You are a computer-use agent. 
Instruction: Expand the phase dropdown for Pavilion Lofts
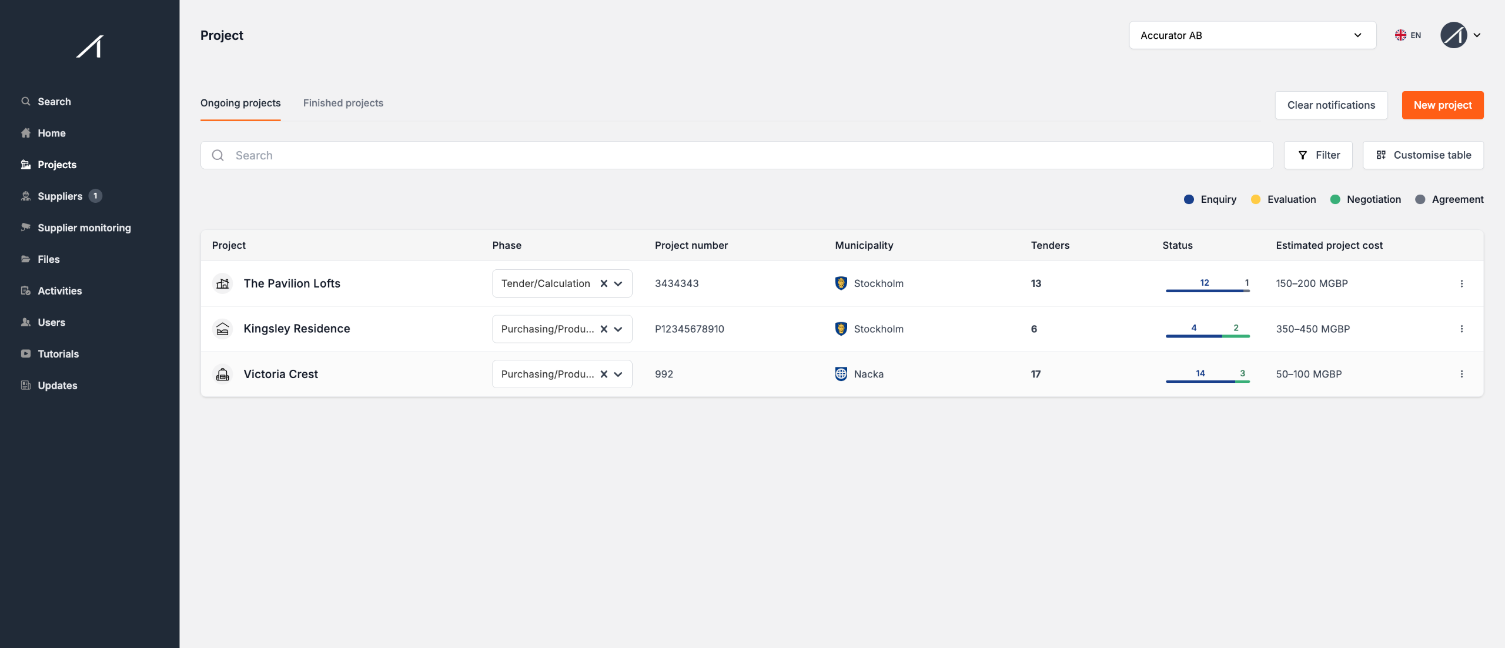tap(618, 283)
